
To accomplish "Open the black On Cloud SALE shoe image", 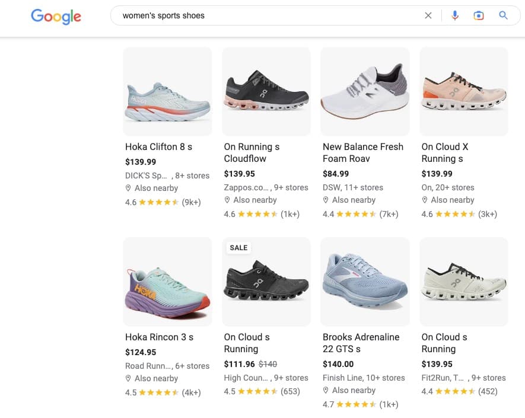I will coord(266,282).
